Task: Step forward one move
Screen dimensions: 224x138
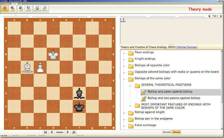Action: pyautogui.click(x=68, y=132)
